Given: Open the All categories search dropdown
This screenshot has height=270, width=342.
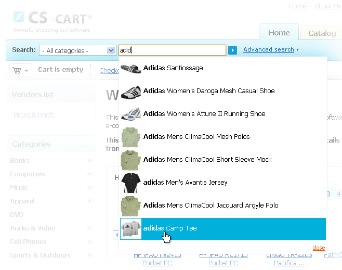Looking at the screenshot, I should pos(78,50).
